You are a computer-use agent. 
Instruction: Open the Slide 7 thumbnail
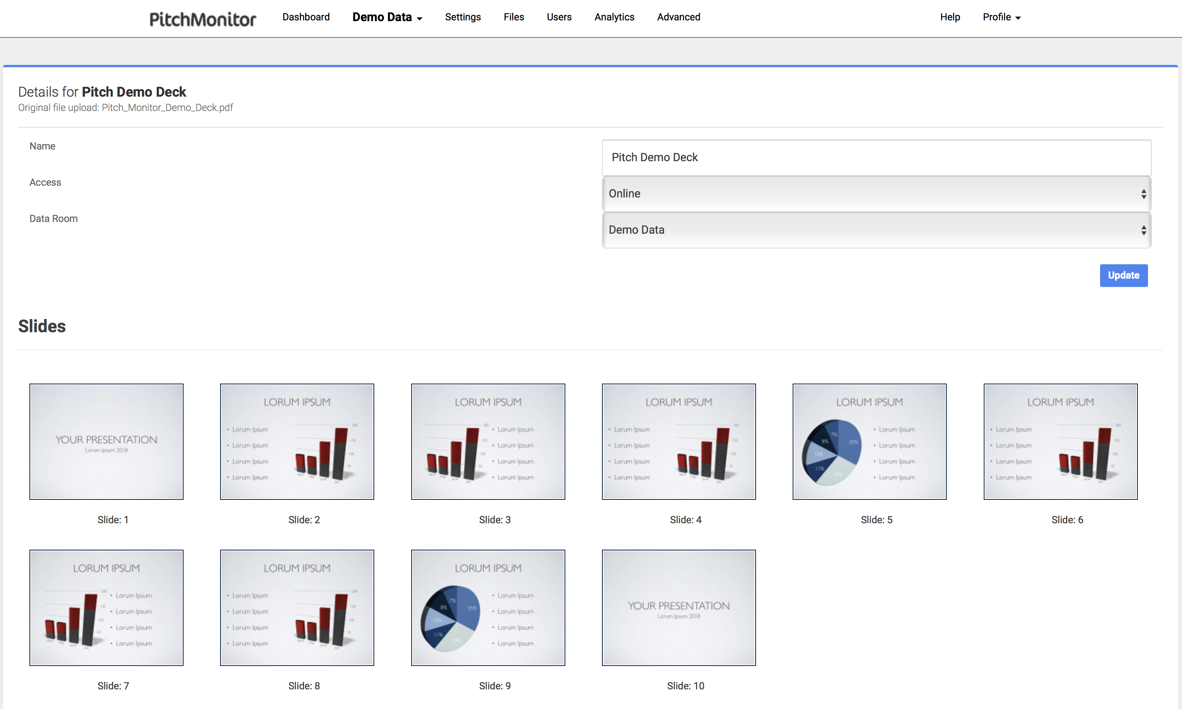pyautogui.click(x=106, y=608)
